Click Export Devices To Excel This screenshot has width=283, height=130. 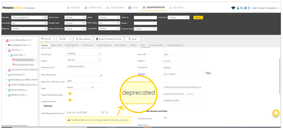[x=109, y=39]
